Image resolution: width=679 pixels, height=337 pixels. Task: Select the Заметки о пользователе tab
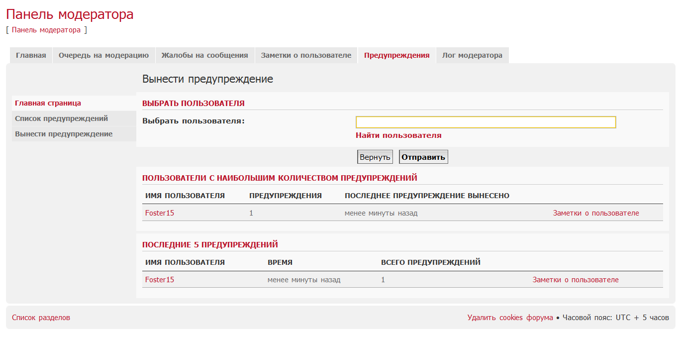point(306,55)
